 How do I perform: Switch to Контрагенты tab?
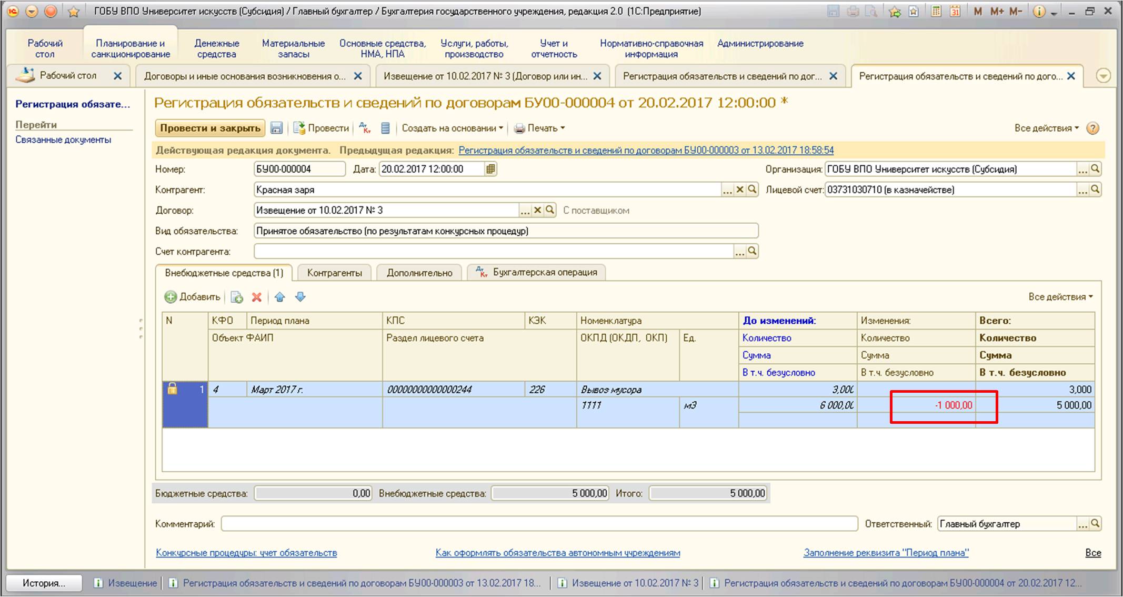point(335,273)
